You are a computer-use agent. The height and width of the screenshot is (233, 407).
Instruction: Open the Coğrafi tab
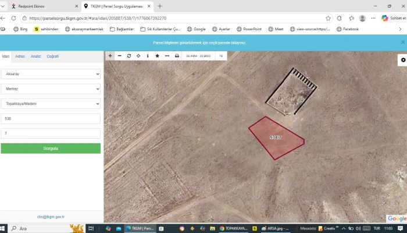pos(52,57)
